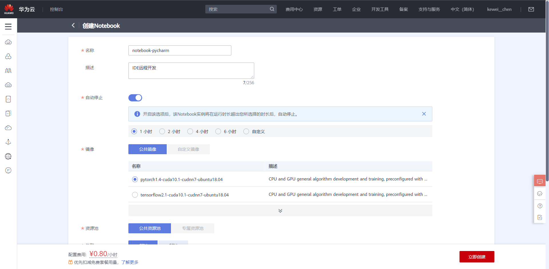Click the storage document sidebar icon
This screenshot has width=549, height=269.
(x=8, y=99)
